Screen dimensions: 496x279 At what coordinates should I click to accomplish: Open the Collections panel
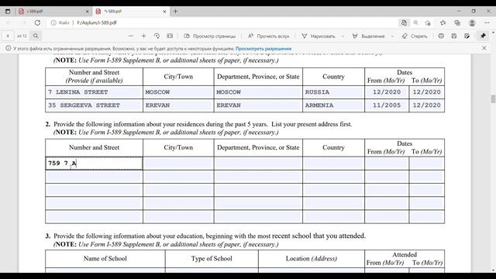(x=457, y=22)
